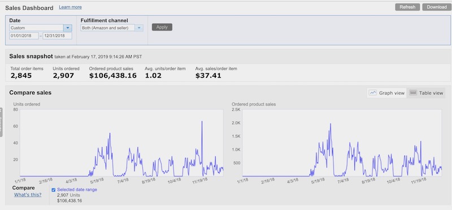Switch to Table view tab

pyautogui.click(x=426, y=93)
